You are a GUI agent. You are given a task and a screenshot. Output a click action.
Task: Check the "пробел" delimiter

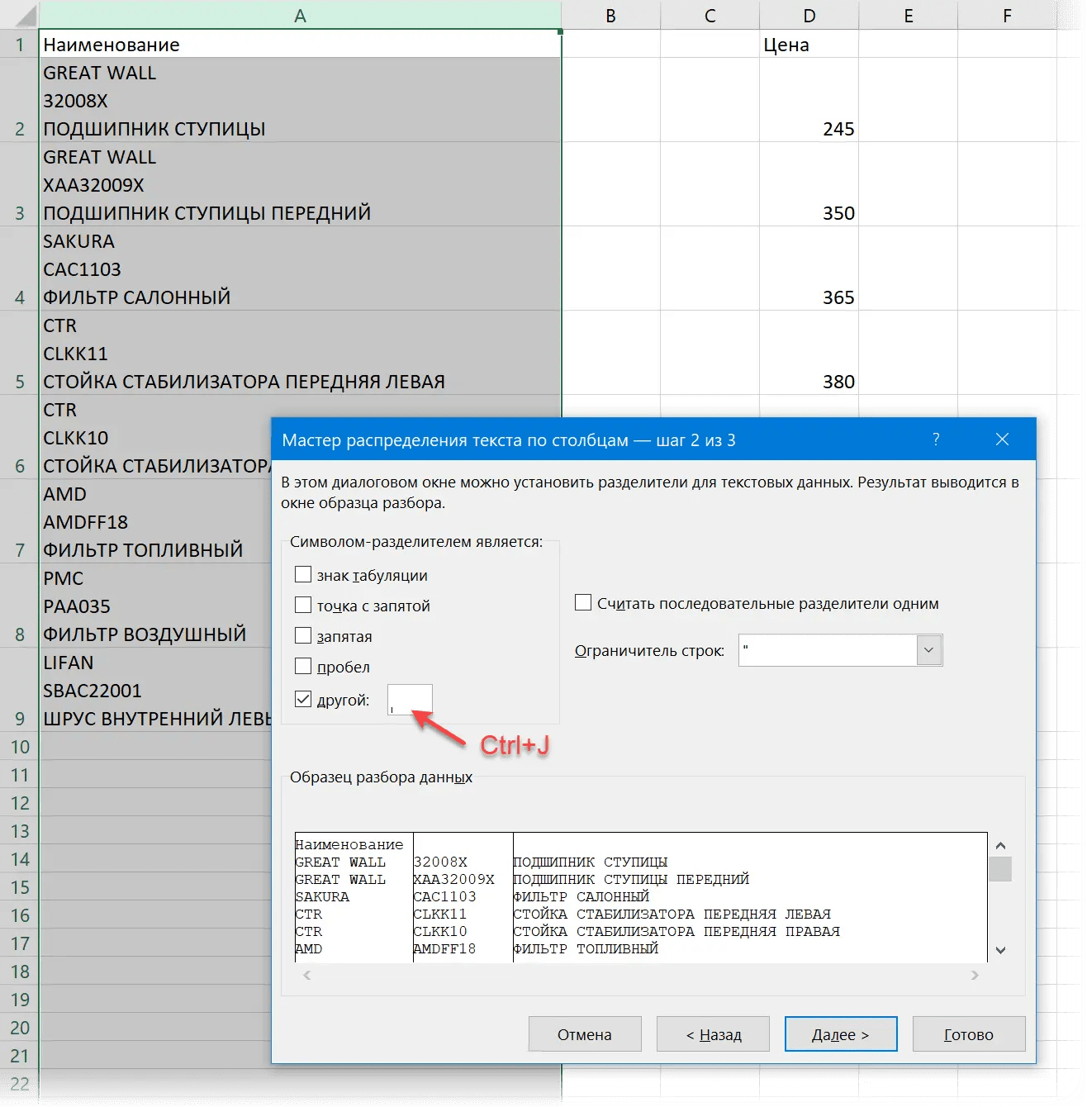pyautogui.click(x=303, y=666)
